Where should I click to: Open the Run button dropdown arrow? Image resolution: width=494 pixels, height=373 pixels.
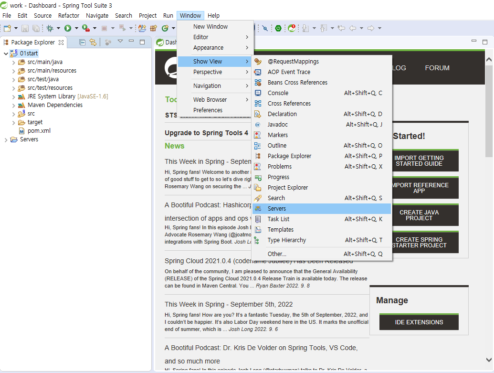coord(76,28)
